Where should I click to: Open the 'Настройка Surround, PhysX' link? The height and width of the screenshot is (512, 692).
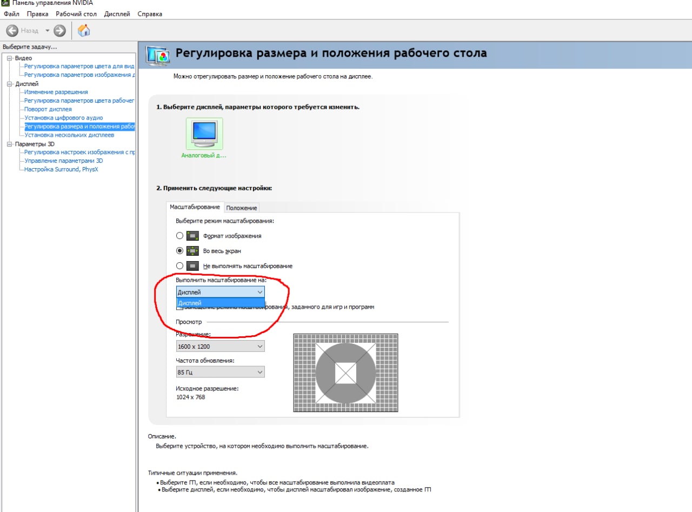pos(62,170)
